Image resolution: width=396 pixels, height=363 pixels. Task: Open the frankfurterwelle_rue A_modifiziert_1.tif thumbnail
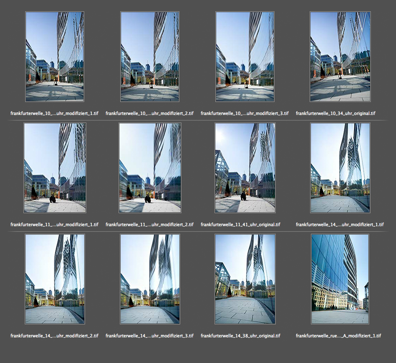(x=340, y=279)
